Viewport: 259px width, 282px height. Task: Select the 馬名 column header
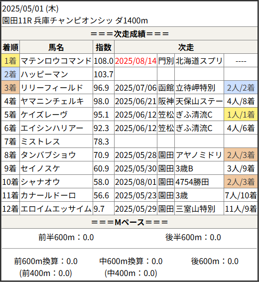click(56, 47)
